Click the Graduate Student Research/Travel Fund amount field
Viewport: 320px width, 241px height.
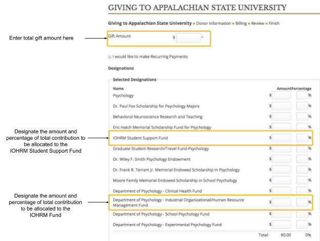tap(282, 149)
